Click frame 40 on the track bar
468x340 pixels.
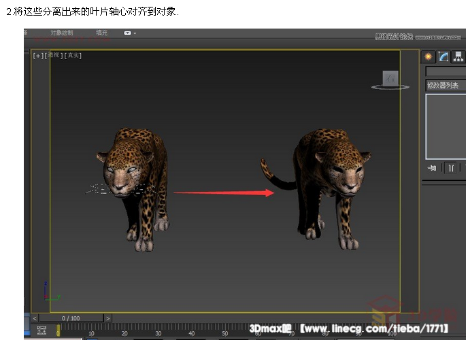[191, 333]
